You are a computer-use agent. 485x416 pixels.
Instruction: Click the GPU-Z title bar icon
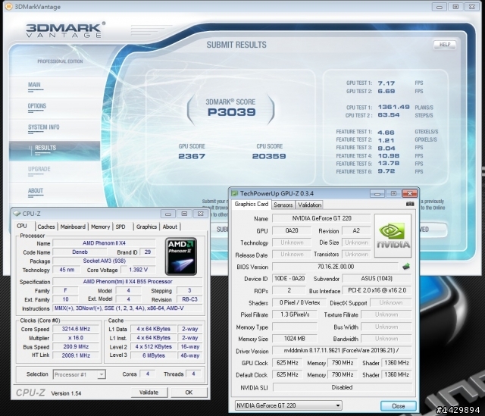pyautogui.click(x=235, y=194)
